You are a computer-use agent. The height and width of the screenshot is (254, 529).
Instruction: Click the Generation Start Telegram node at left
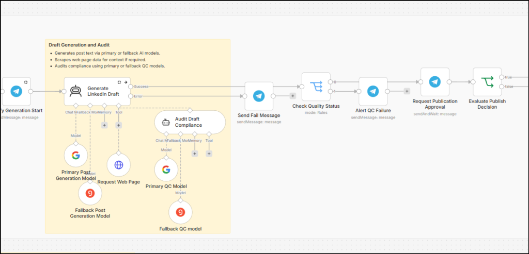coord(16,91)
